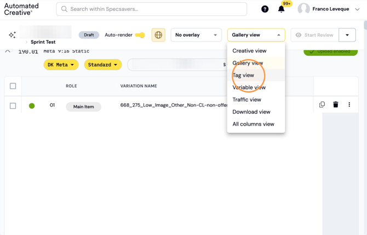
Task: Open notifications bell icon
Action: [x=281, y=9]
